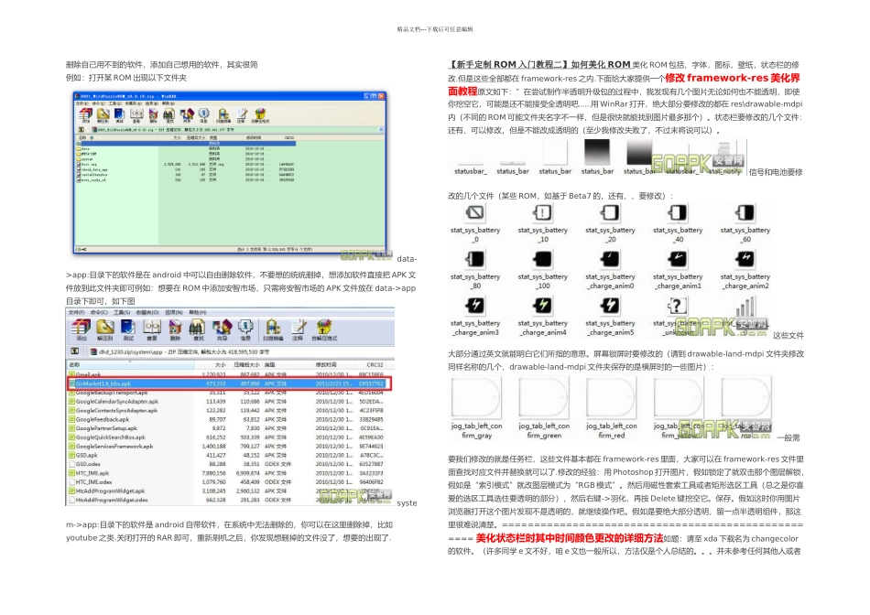Open 收藏夹(O) menu in dhd_1230.zip WinRAR window

tap(147, 312)
